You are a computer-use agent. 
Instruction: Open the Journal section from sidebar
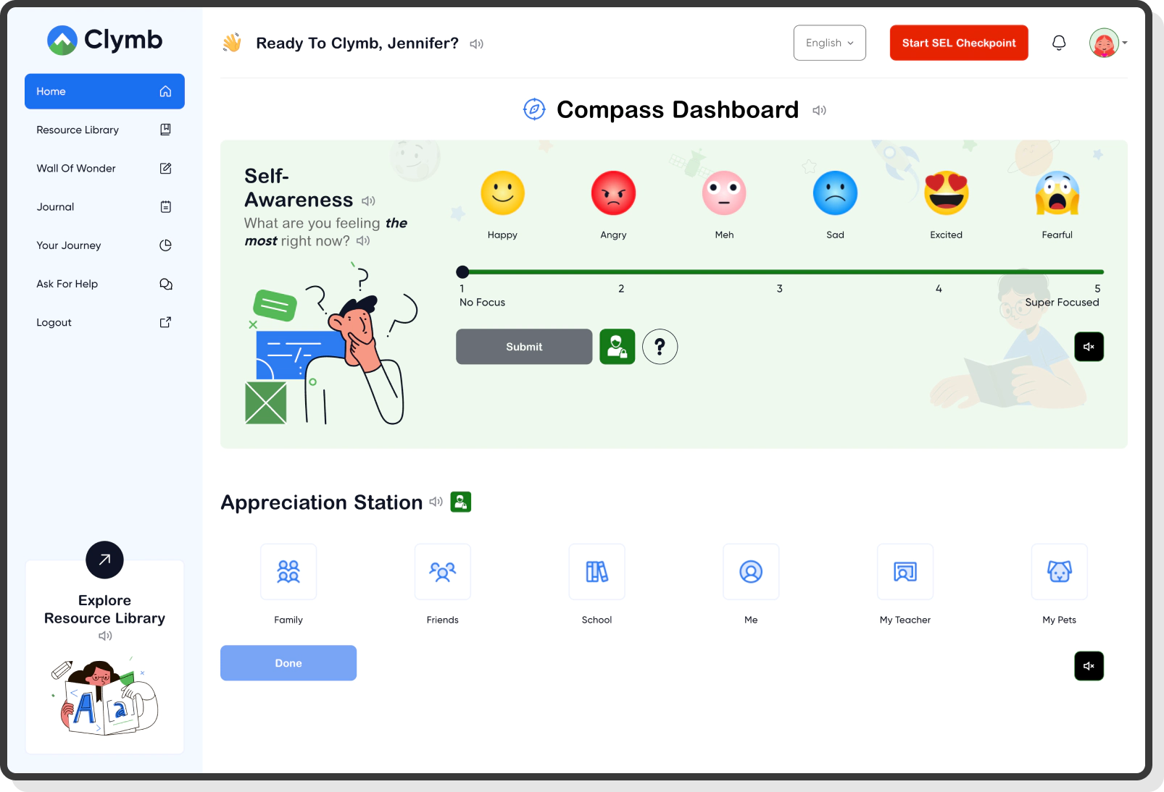[x=55, y=206]
